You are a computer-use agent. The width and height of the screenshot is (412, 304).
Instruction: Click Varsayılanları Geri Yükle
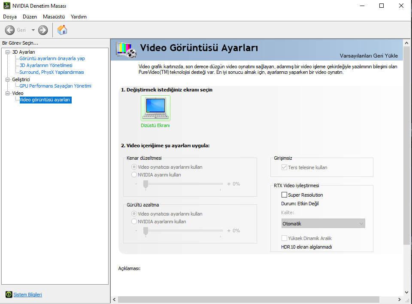click(x=369, y=56)
